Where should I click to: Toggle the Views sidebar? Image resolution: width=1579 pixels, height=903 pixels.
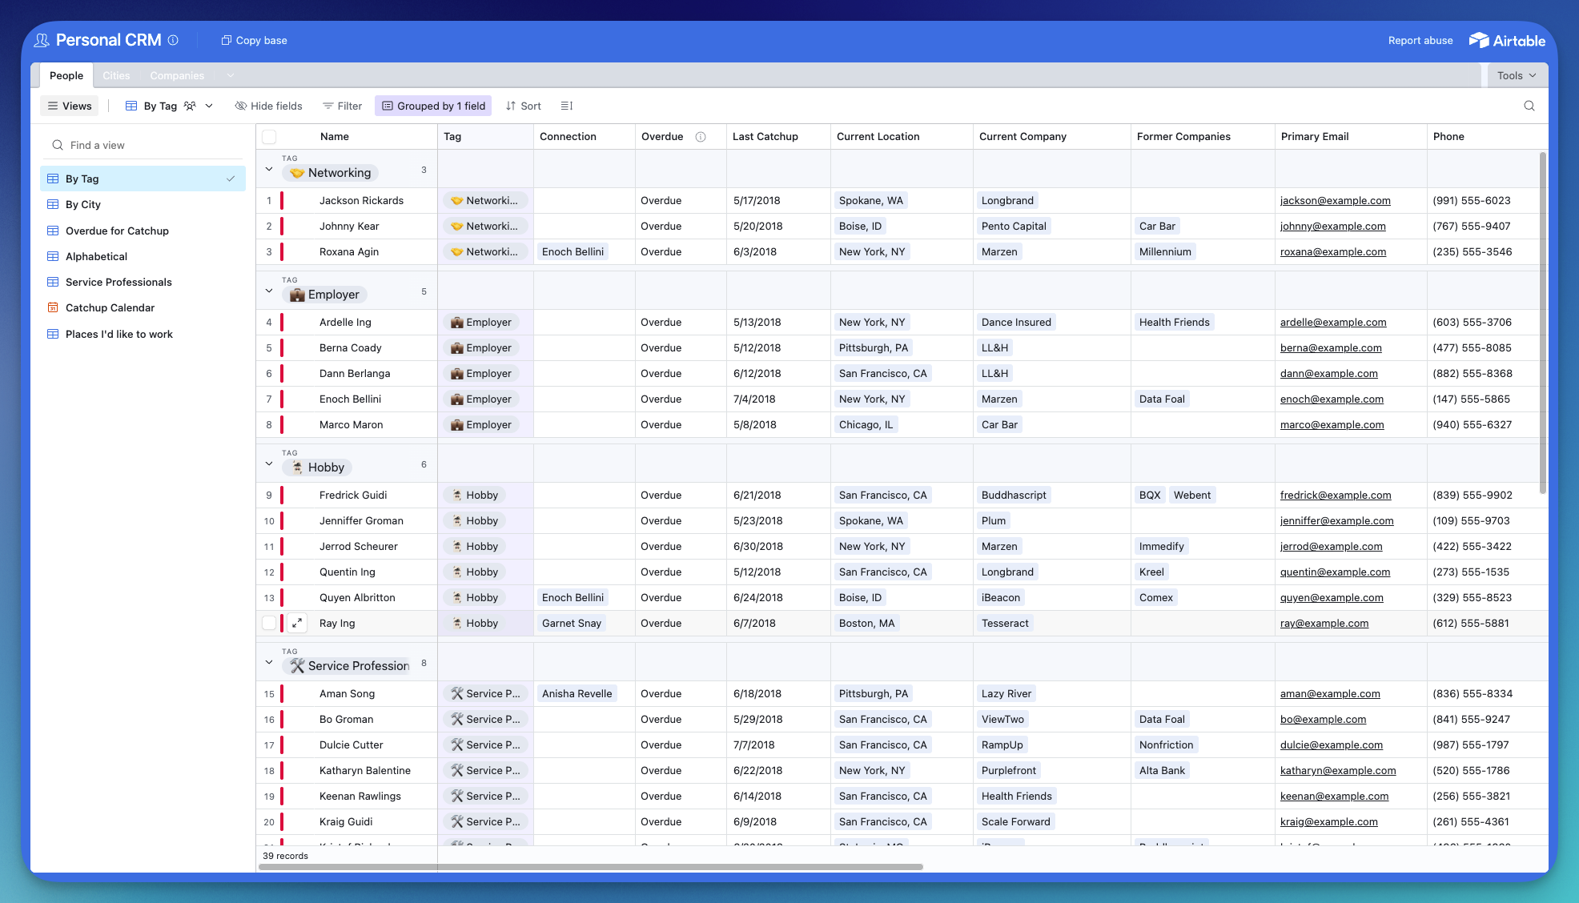tap(69, 106)
